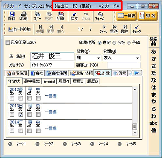The height and width of the screenshot is (158, 162).
Task: Switch to 連名・情報 tab
Action: pyautogui.click(x=81, y=73)
